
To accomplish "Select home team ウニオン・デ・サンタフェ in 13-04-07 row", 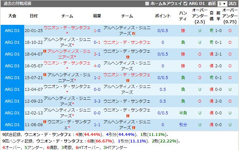I will click(x=67, y=87).
